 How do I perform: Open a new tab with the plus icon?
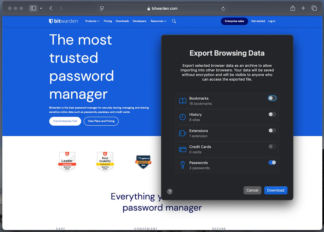point(303,8)
